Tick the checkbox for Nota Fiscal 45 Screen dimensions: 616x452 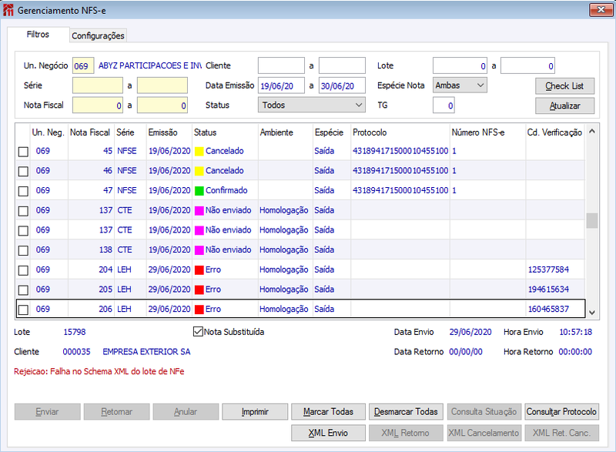click(23, 152)
